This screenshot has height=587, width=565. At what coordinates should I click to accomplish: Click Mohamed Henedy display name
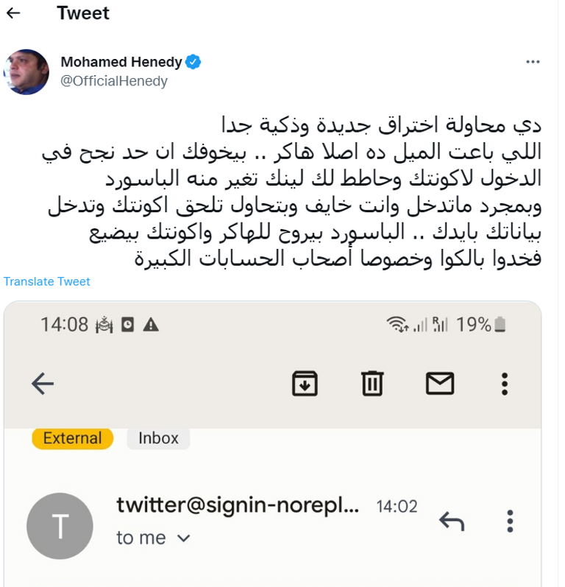tap(121, 62)
